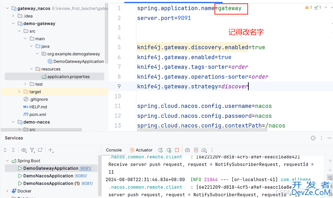This screenshot has width=333, height=198.
Task: Expand the Docker services node
Action: point(7,191)
